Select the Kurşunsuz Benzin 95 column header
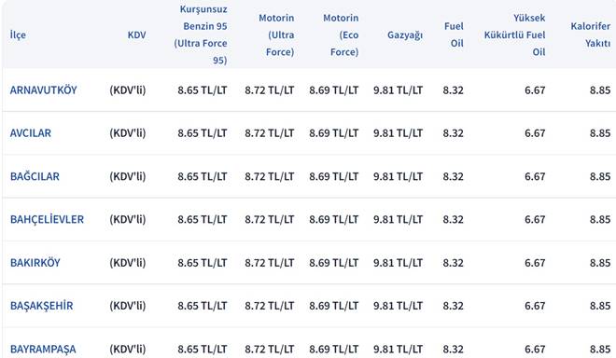The width and height of the screenshot is (616, 358). point(201,34)
